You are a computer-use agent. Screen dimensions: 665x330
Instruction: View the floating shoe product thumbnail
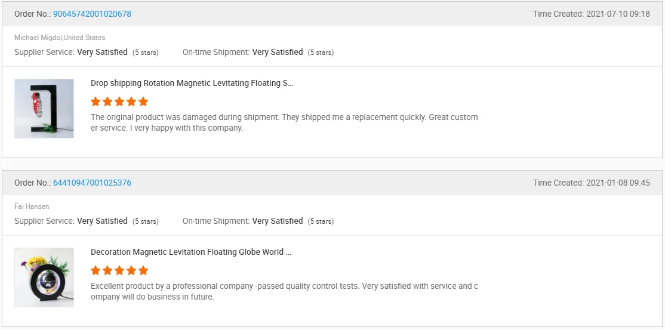(44, 109)
